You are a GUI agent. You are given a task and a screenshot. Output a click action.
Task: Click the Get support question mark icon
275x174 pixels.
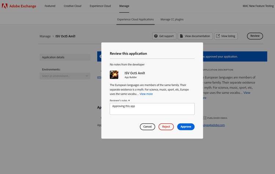156,36
